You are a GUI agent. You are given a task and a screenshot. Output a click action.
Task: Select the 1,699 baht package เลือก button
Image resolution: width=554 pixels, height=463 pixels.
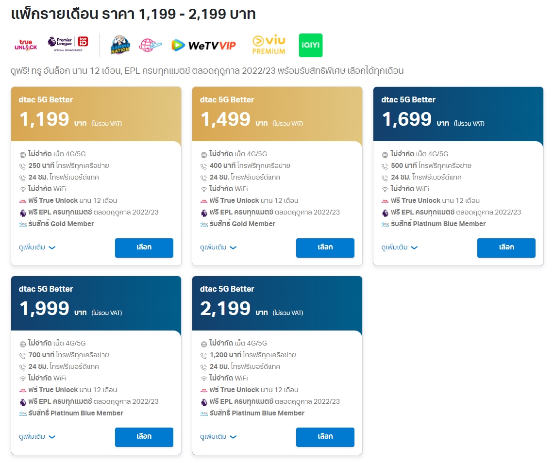506,248
